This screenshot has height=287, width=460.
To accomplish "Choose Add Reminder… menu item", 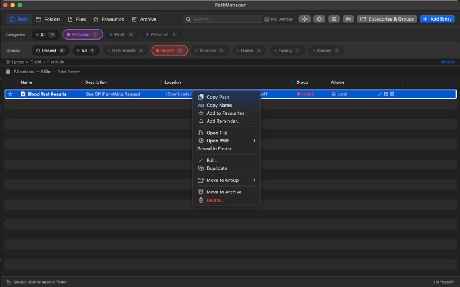I will click(227, 121).
